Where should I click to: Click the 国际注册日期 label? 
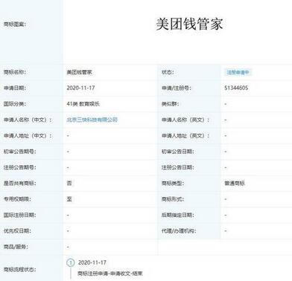pos(19,215)
